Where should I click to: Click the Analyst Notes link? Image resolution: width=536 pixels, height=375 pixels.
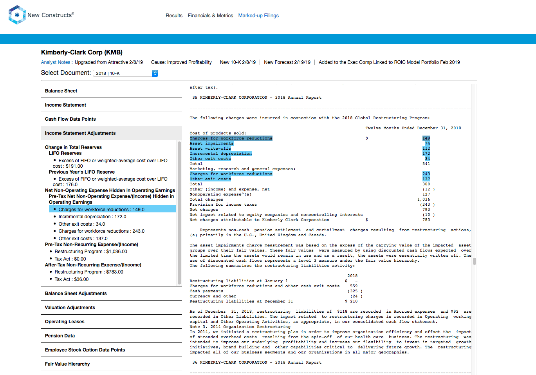coord(56,62)
